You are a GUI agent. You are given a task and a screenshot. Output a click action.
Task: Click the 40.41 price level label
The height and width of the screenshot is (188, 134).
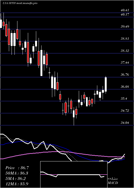point(125,10)
